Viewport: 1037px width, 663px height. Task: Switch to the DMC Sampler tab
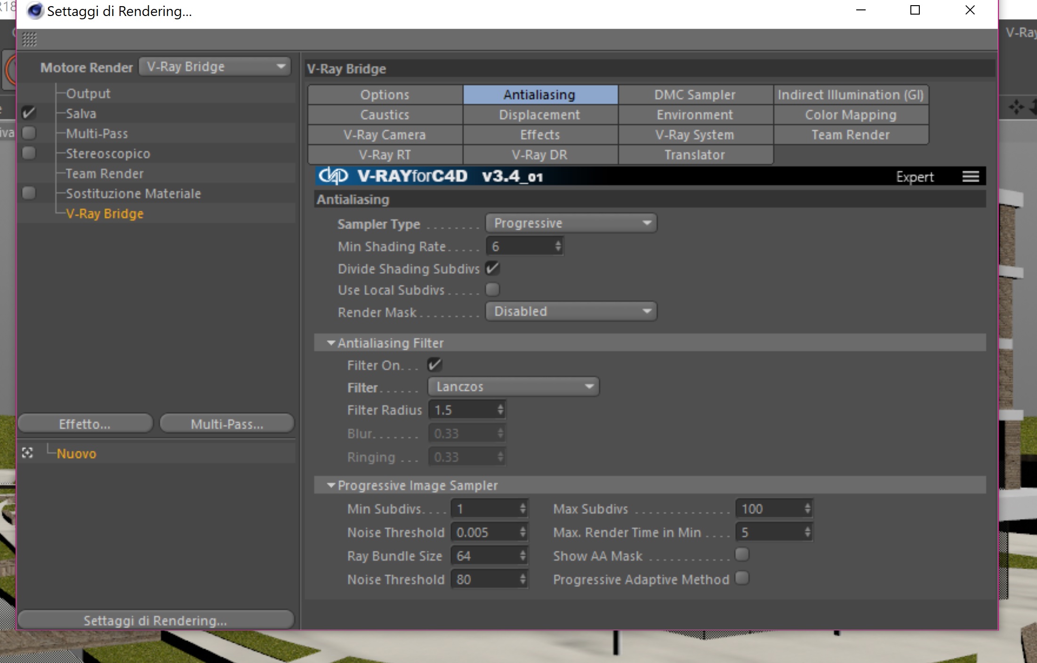695,95
